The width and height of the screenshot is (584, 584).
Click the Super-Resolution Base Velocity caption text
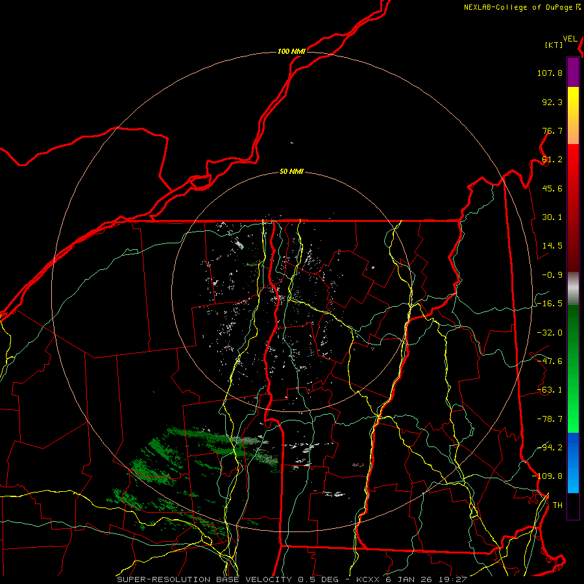click(x=291, y=579)
